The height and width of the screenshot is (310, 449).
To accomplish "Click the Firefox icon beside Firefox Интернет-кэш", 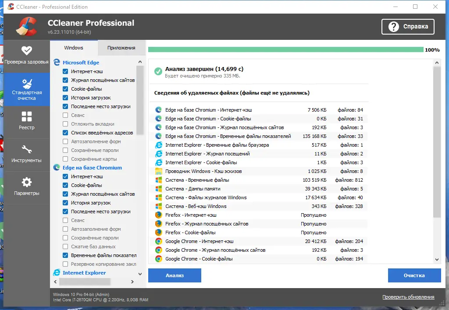I will (x=158, y=215).
